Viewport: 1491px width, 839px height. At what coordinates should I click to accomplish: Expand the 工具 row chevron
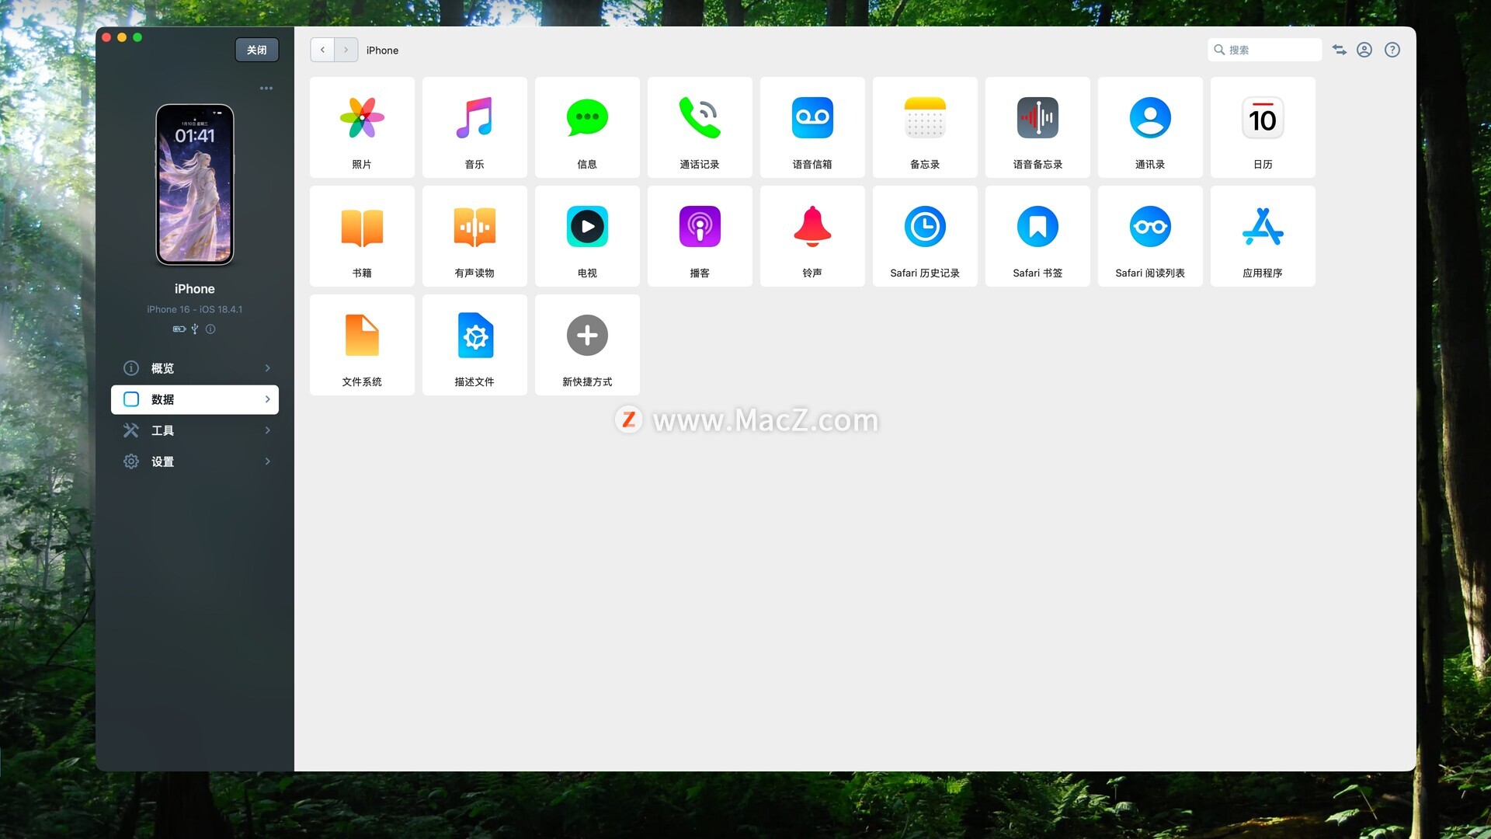[268, 430]
